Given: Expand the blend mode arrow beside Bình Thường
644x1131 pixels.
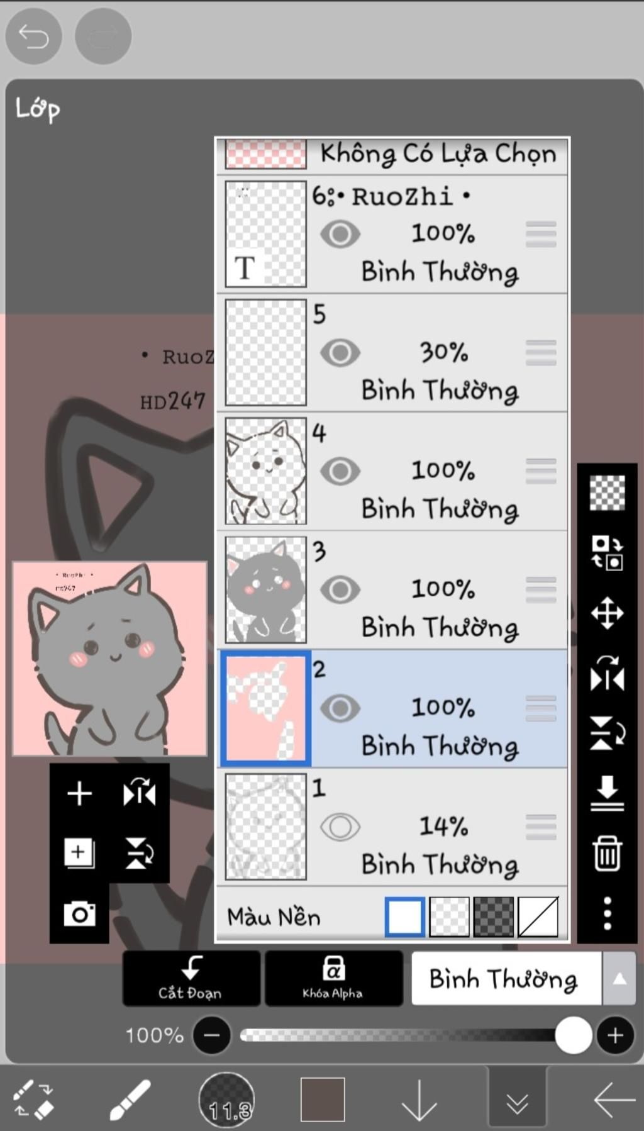Looking at the screenshot, I should click(x=619, y=978).
